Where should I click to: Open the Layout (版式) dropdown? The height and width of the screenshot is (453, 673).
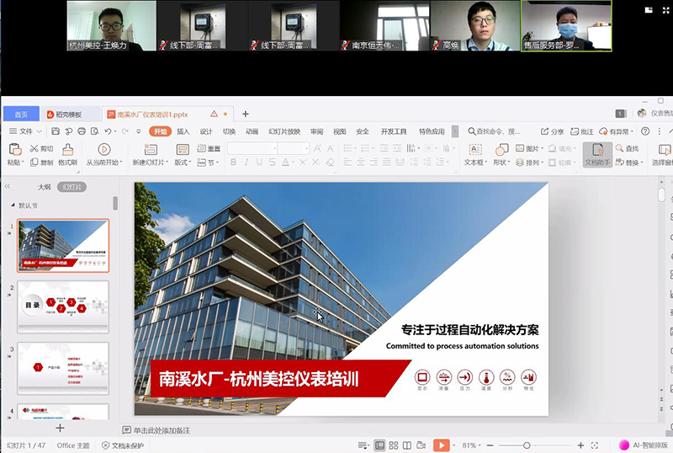coord(182,163)
